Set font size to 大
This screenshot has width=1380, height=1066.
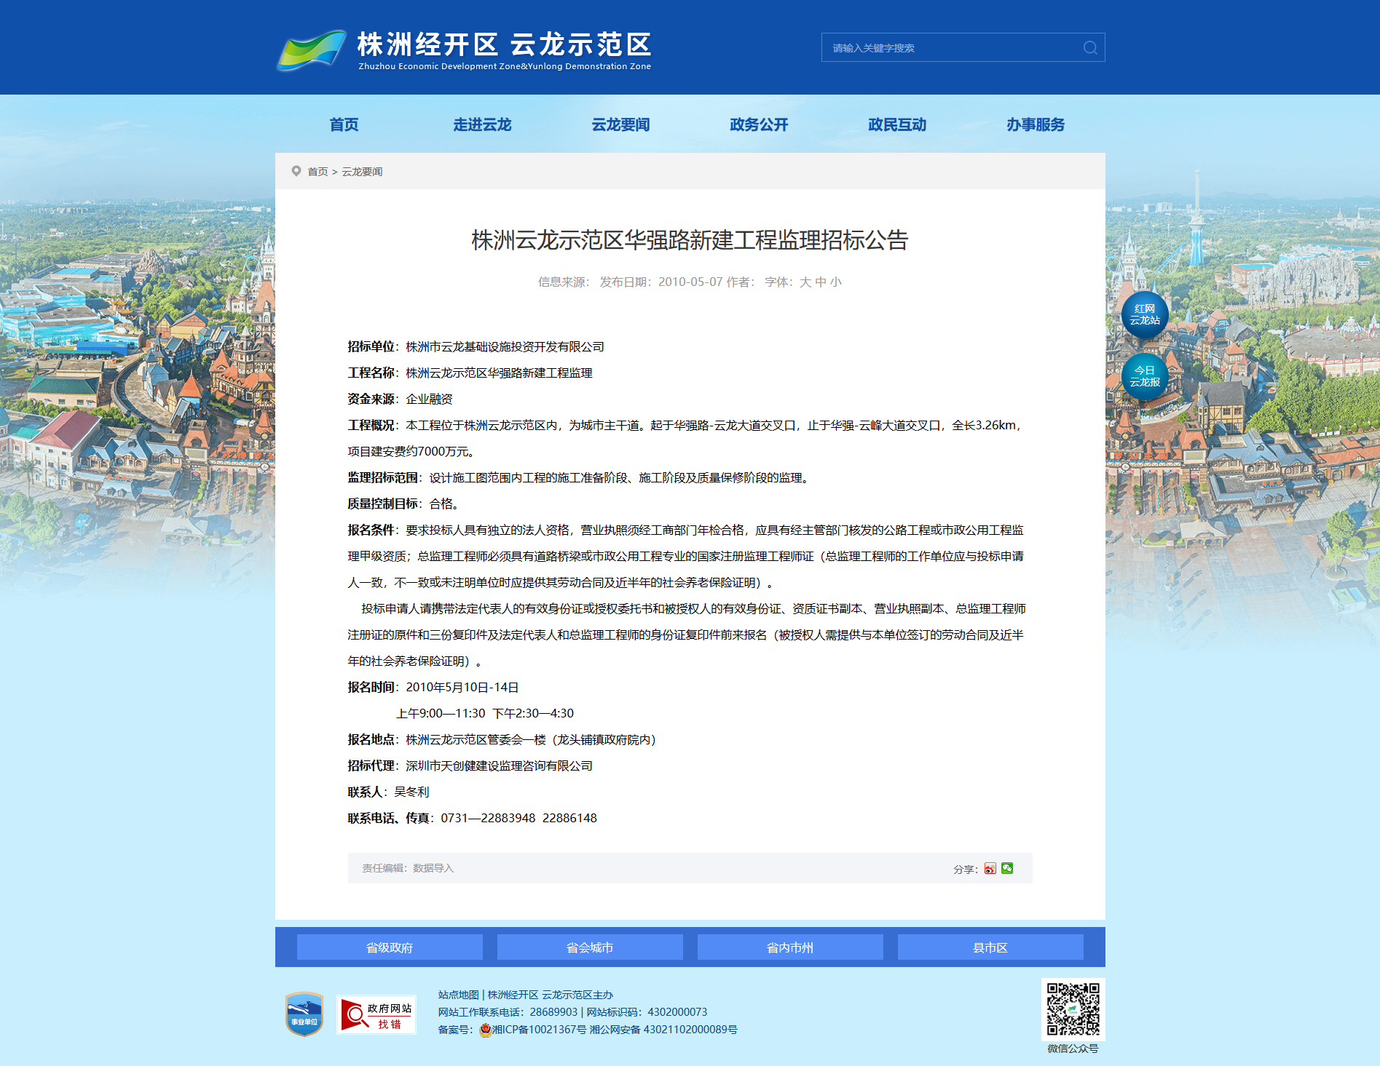(x=805, y=282)
